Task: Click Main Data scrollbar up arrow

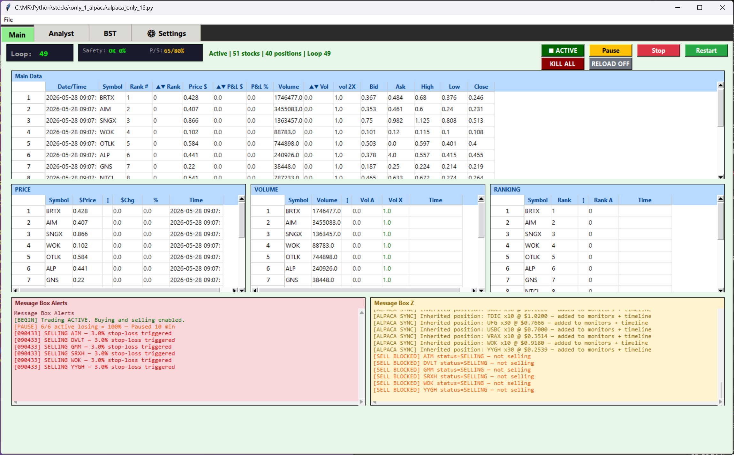Action: coord(721,85)
